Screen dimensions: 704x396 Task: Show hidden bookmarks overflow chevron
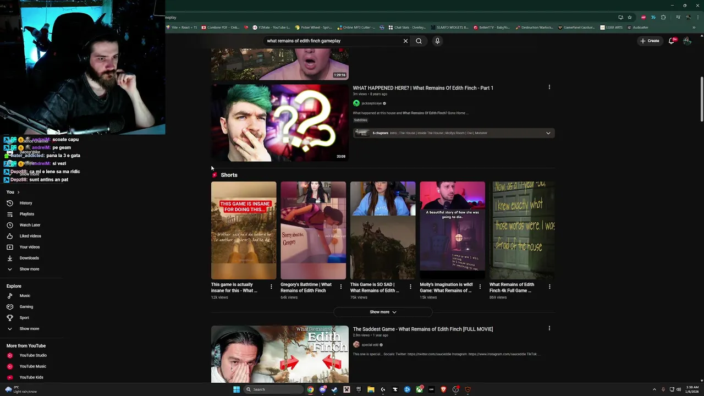click(x=694, y=28)
